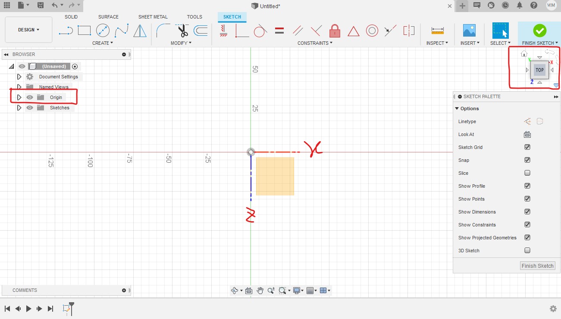Hide the Origin folder via eye icon

30,97
